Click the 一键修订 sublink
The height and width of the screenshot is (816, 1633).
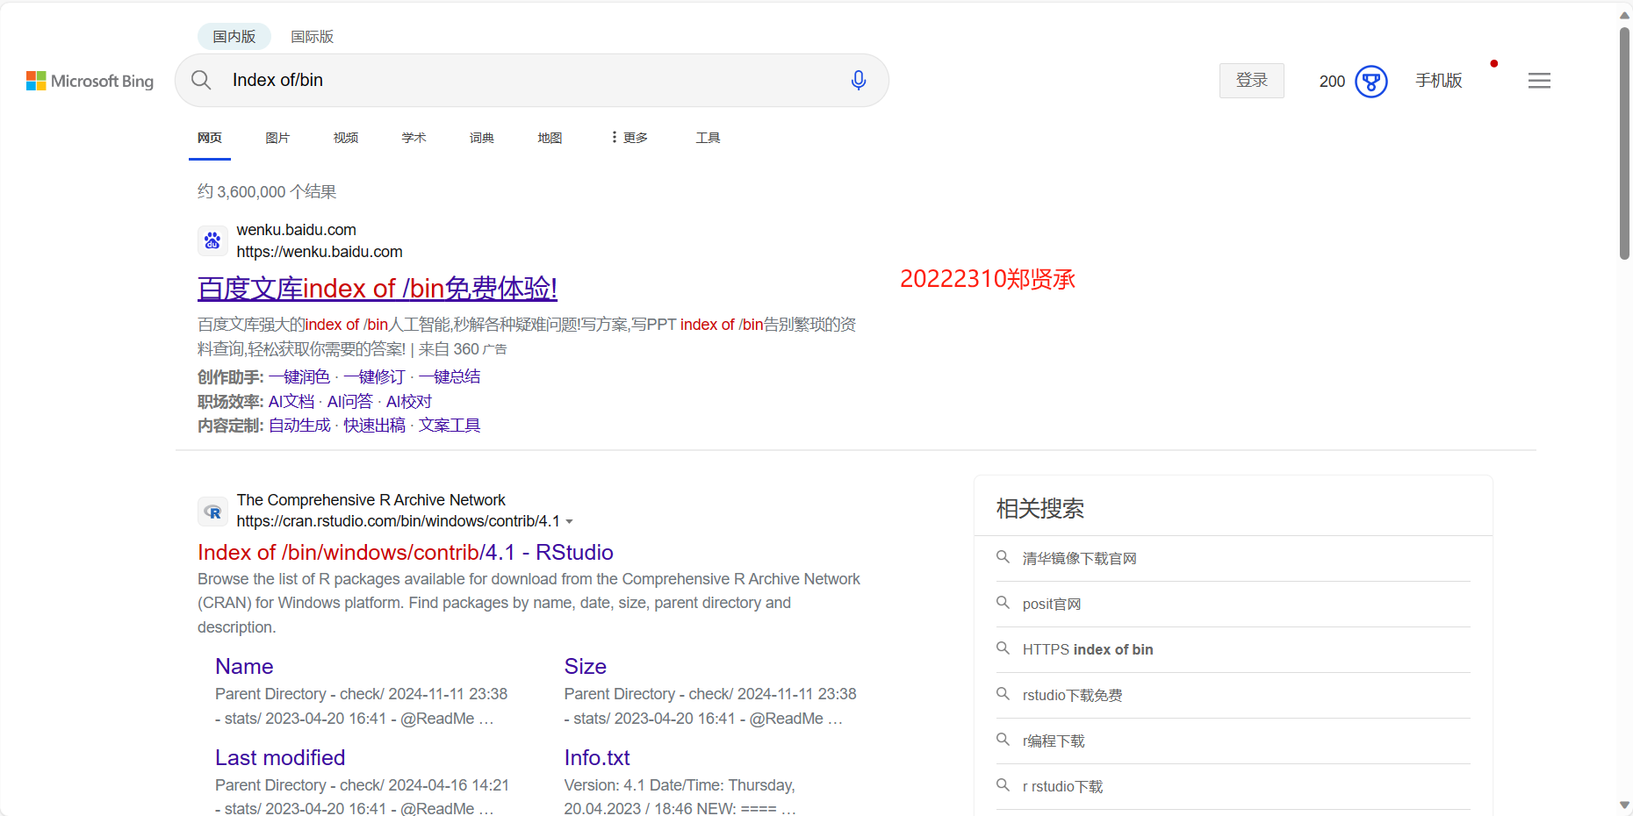[374, 376]
